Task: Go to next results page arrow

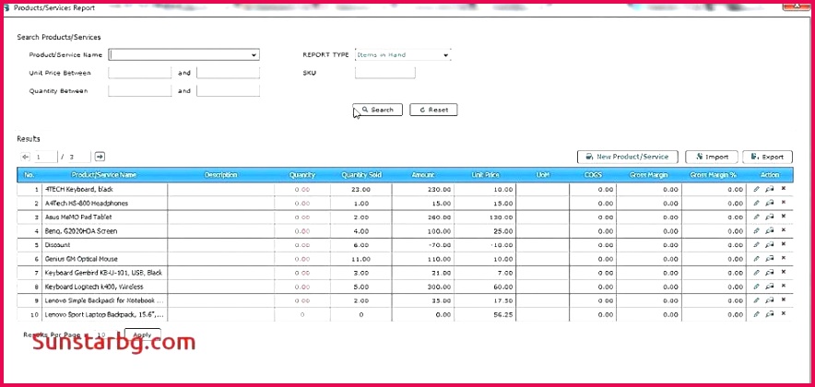Action: (100, 157)
